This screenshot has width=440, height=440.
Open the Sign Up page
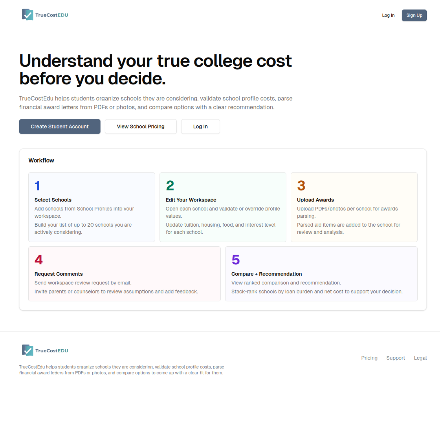tap(414, 15)
